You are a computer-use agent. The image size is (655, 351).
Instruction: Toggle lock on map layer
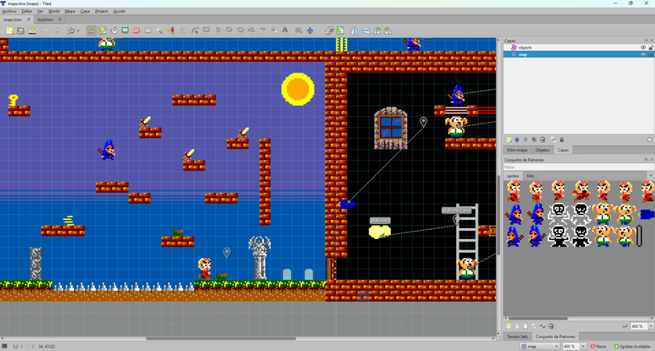point(651,54)
